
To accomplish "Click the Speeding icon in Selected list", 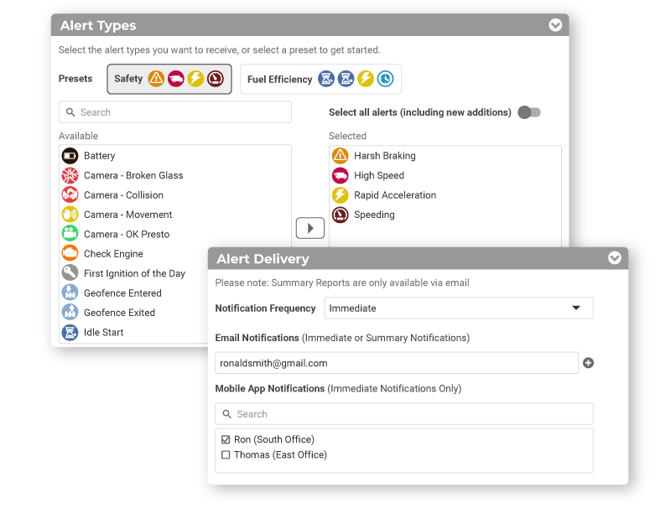I will point(340,215).
